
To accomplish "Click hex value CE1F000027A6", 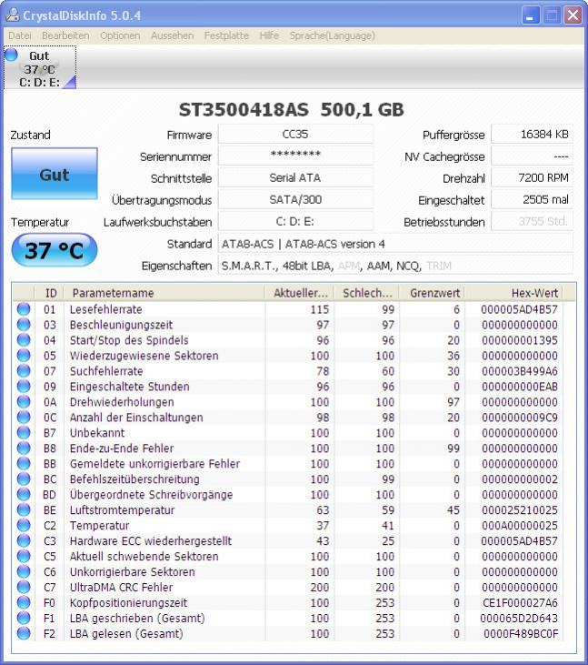I will [520, 602].
